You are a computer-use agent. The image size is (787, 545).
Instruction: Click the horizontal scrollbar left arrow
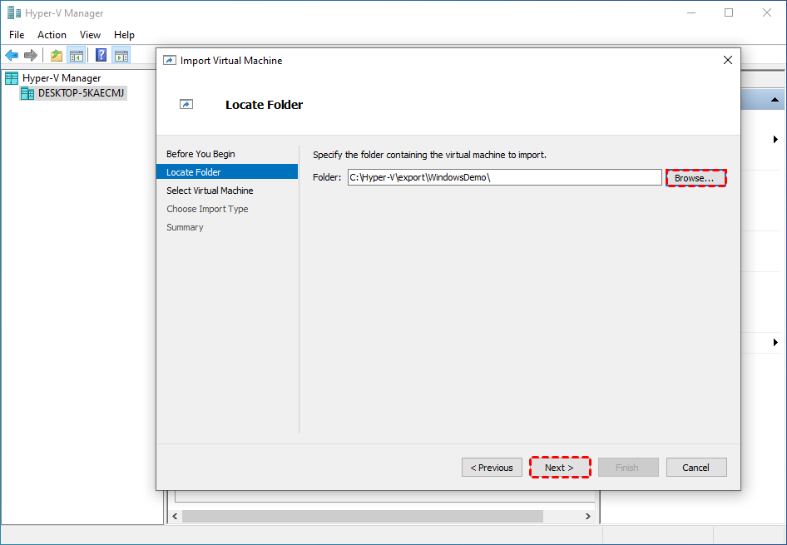point(175,516)
